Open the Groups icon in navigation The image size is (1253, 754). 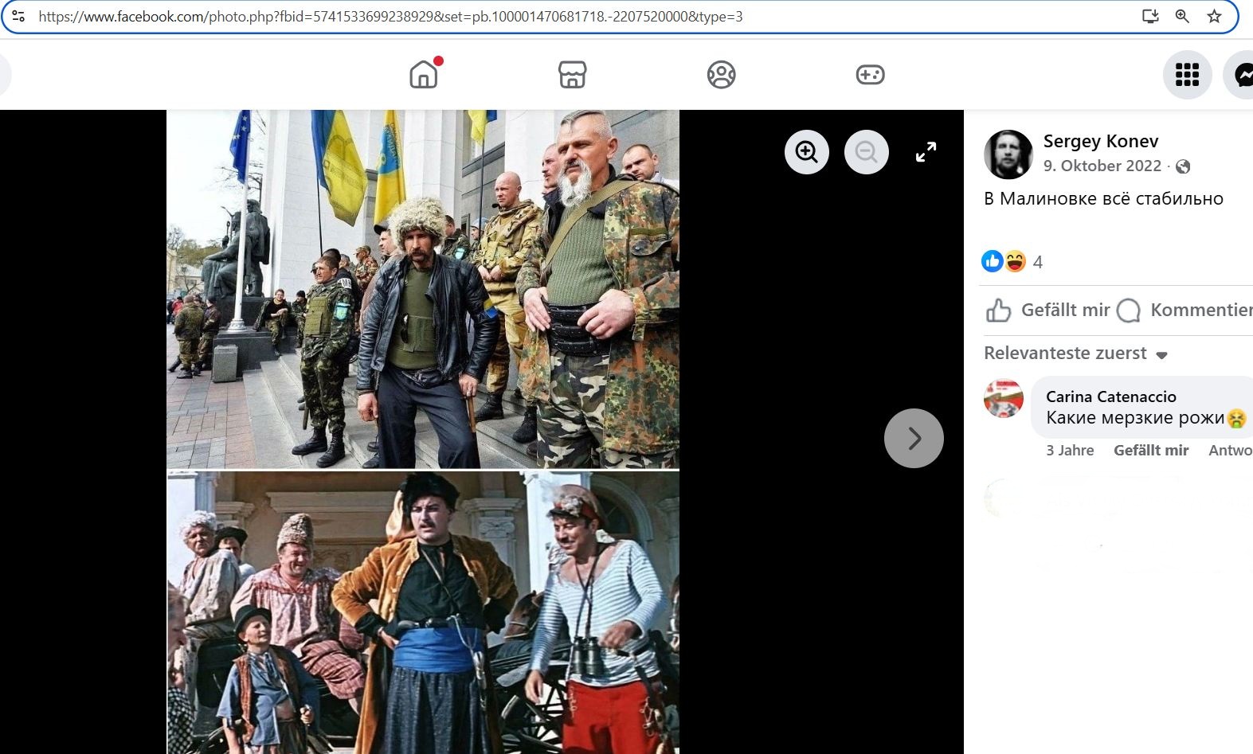coord(721,75)
